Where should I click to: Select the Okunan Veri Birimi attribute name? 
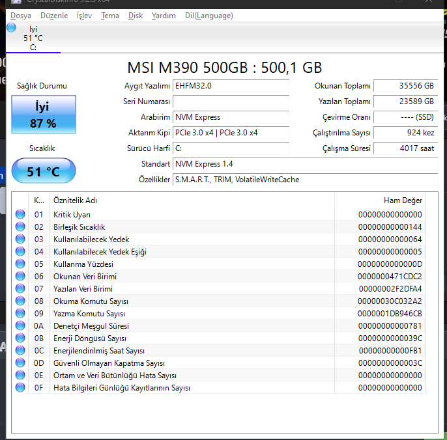pos(85,277)
